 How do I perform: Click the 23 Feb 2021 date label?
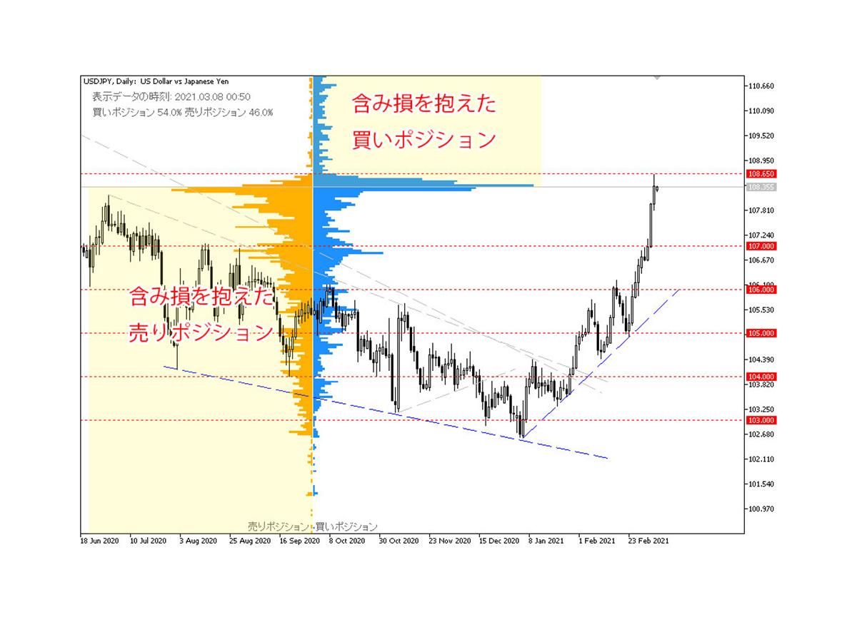pyautogui.click(x=648, y=541)
